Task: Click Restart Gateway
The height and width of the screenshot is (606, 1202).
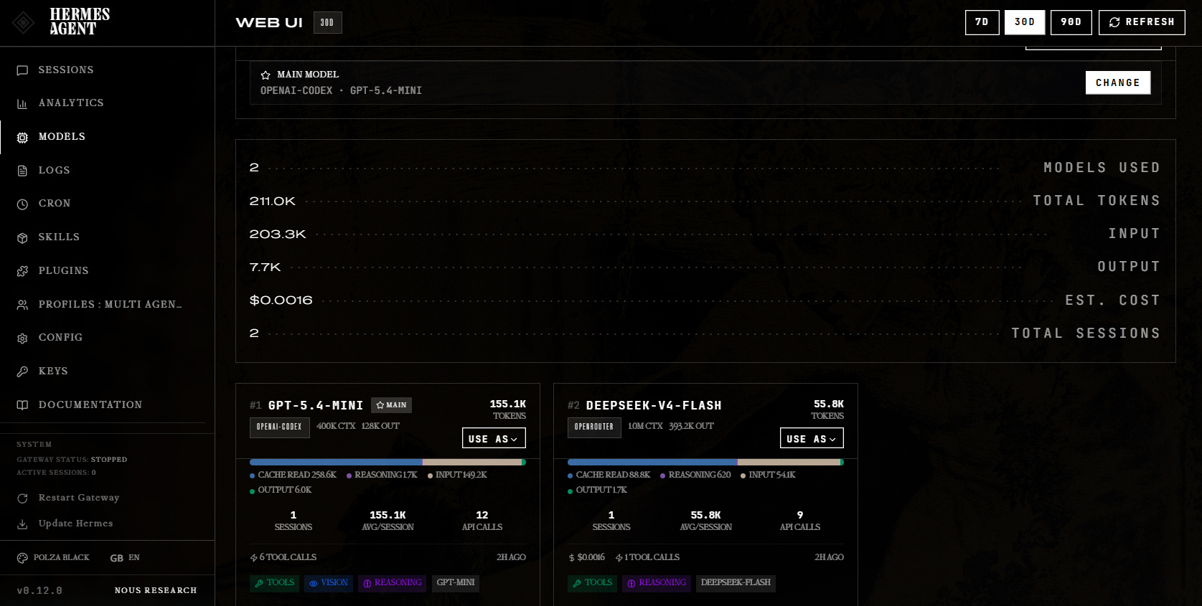Action: 79,498
